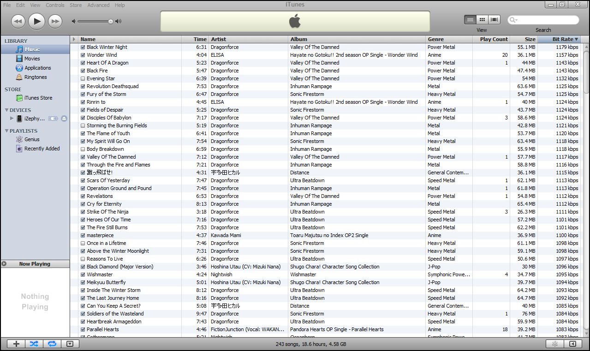
Task: Click the Apple logo status display
Action: (x=295, y=21)
